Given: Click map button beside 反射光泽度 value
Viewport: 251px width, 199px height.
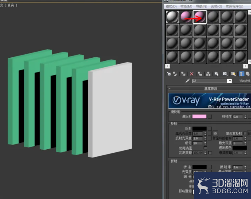Looking at the screenshot, I should pyautogui.click(x=210, y=138).
